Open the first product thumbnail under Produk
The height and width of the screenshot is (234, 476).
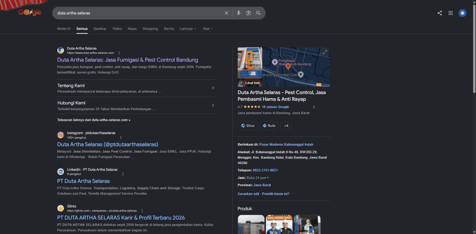(251, 224)
